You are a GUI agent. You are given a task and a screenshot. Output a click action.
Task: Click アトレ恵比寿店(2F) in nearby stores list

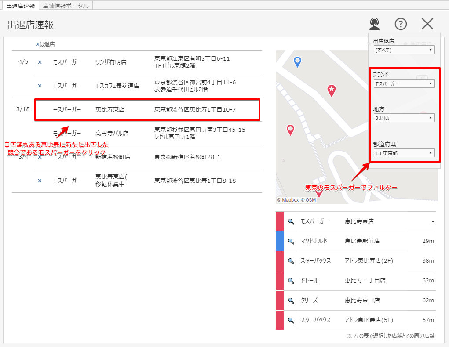(369, 260)
